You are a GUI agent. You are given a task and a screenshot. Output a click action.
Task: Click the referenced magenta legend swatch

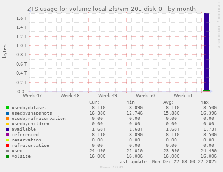coord(8,135)
